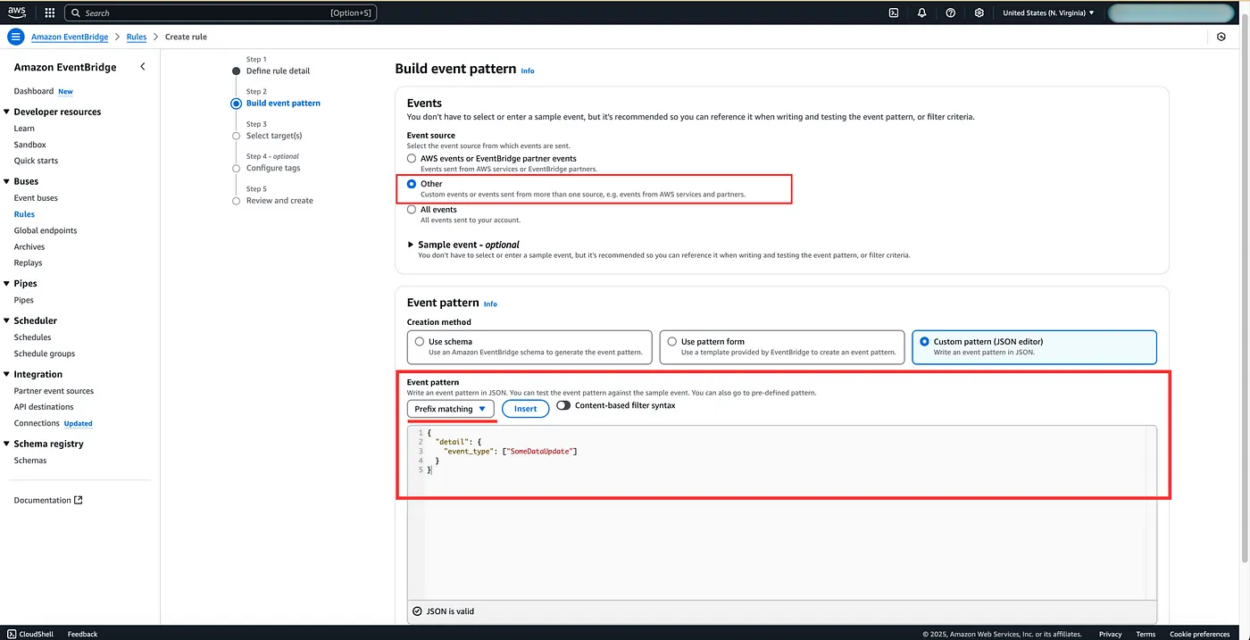Open the help question mark icon
The image size is (1250, 640).
[x=951, y=12]
